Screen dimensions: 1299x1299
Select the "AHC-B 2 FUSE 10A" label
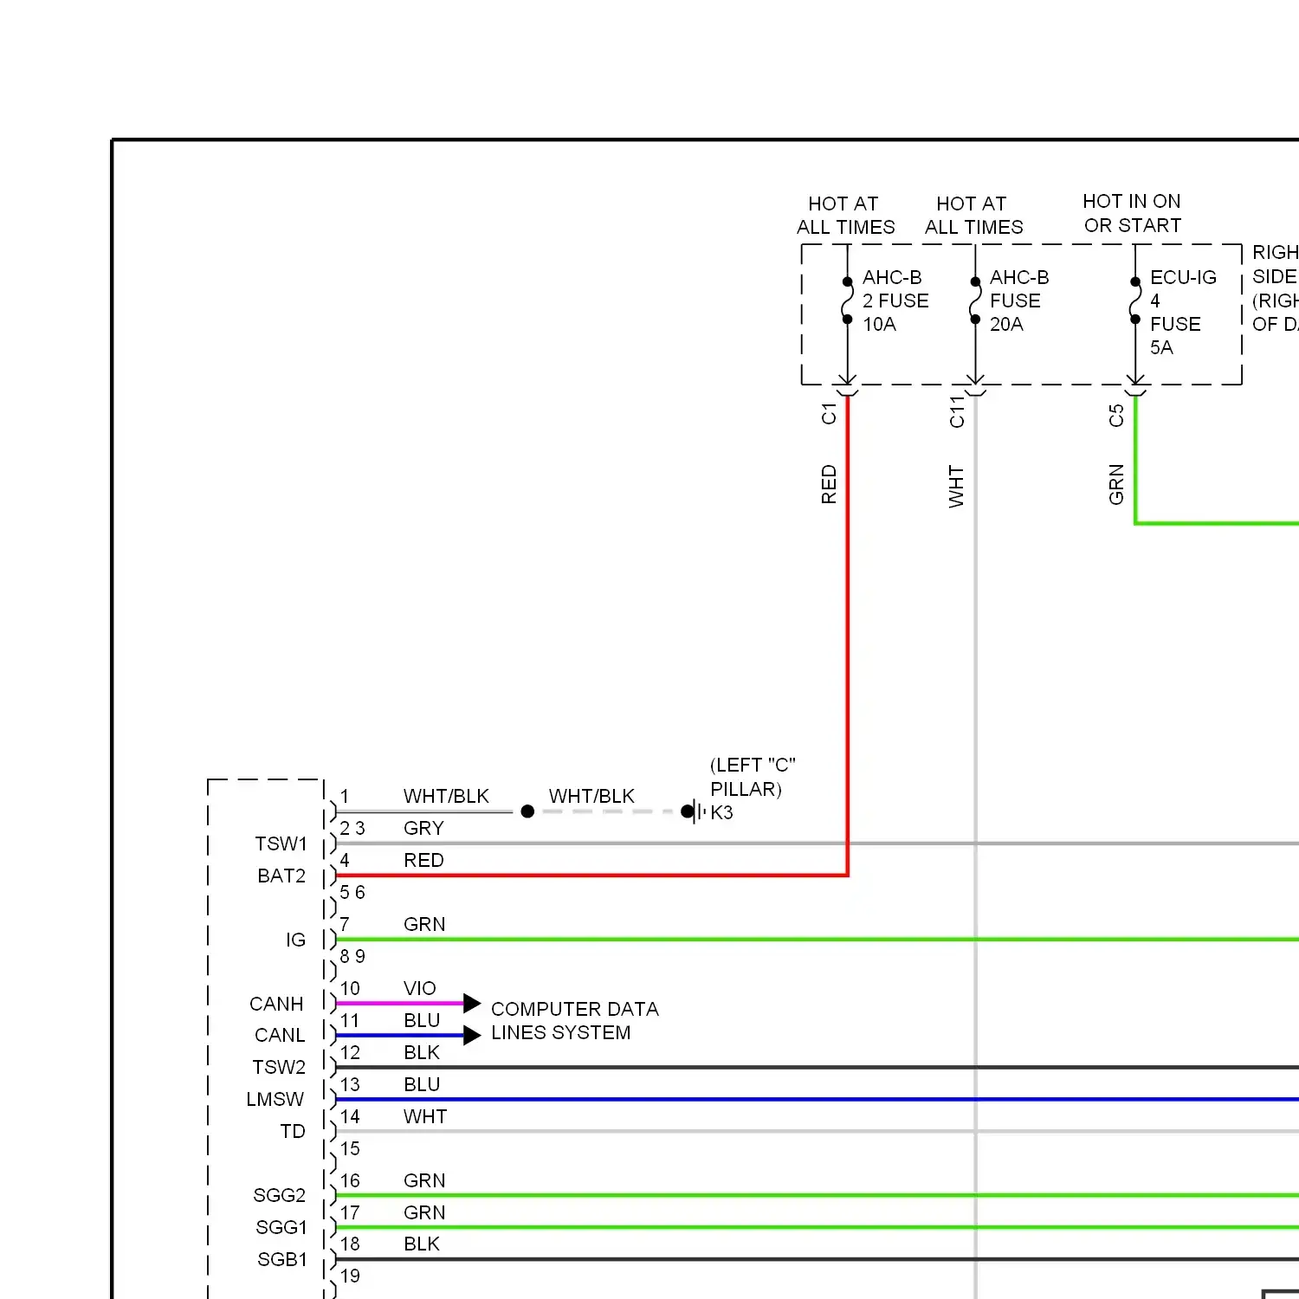(x=895, y=301)
